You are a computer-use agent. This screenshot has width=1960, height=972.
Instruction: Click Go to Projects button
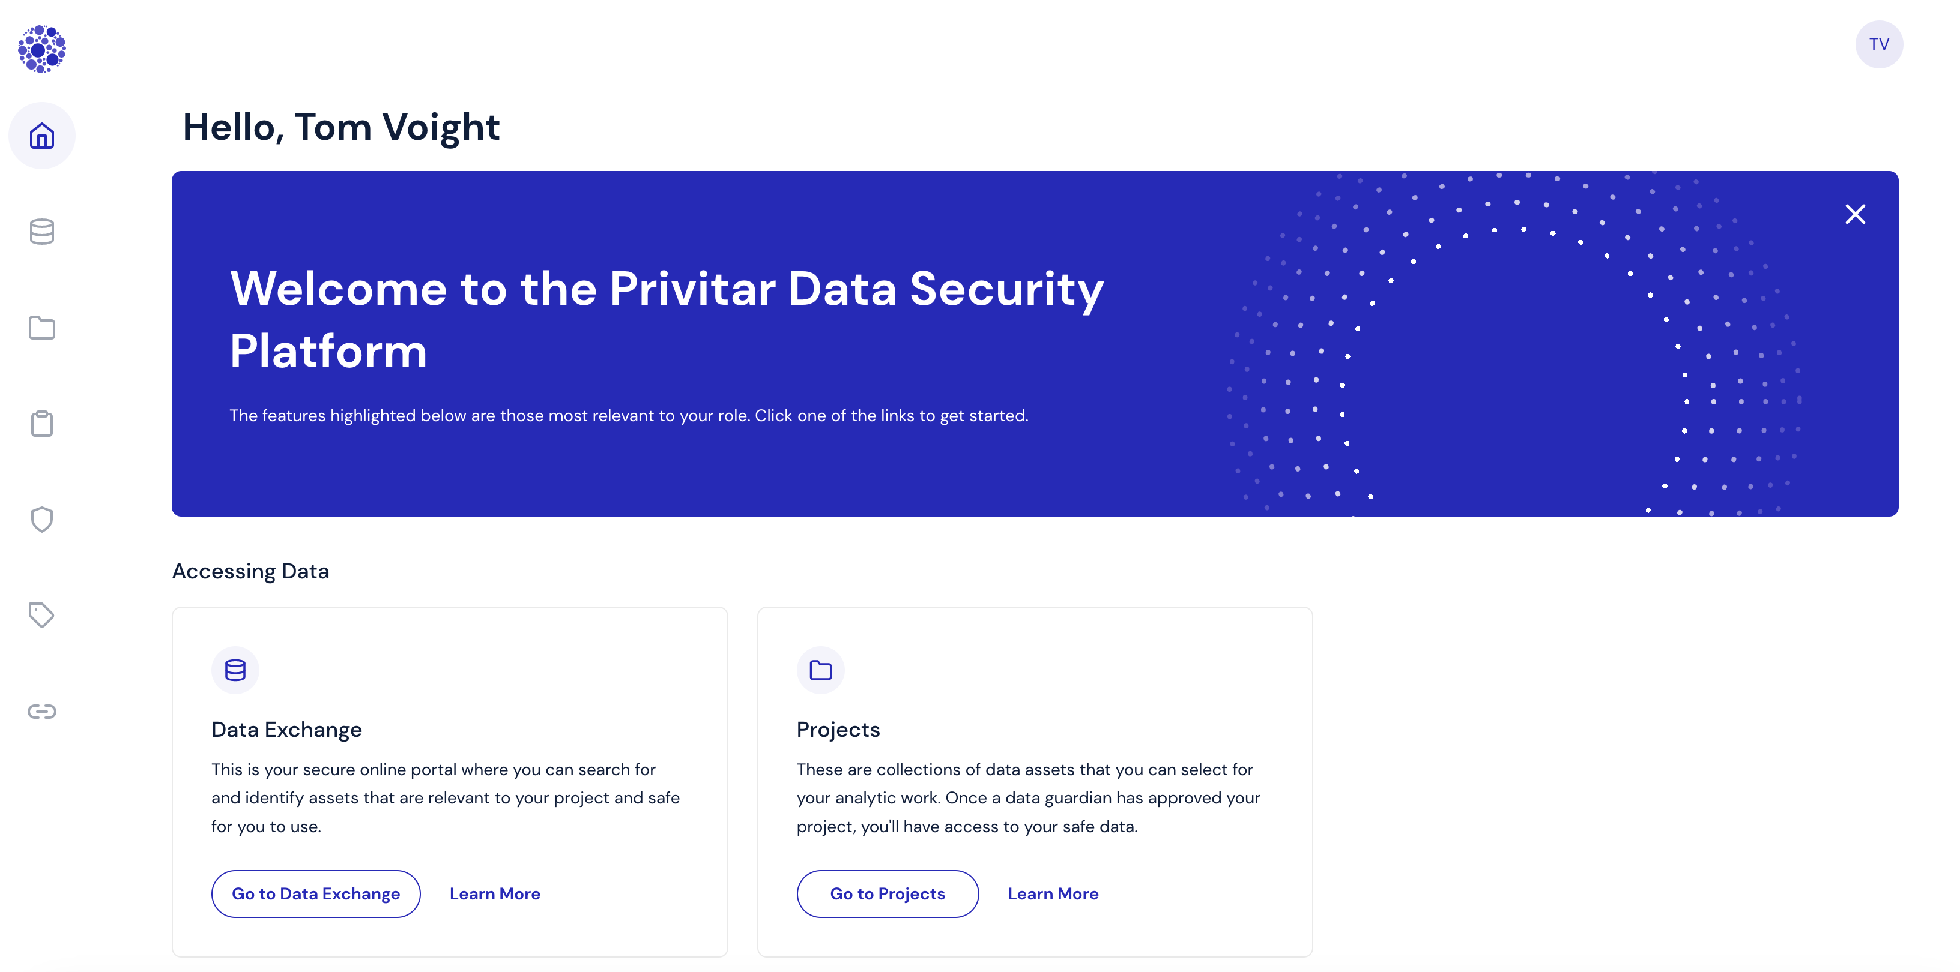point(887,894)
